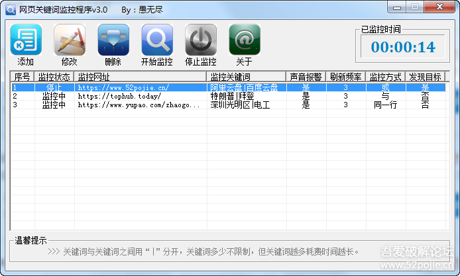Screen dimensions: 460x276
Task: Click the 添加 (Add) toolbar icon
Action: coord(26,40)
